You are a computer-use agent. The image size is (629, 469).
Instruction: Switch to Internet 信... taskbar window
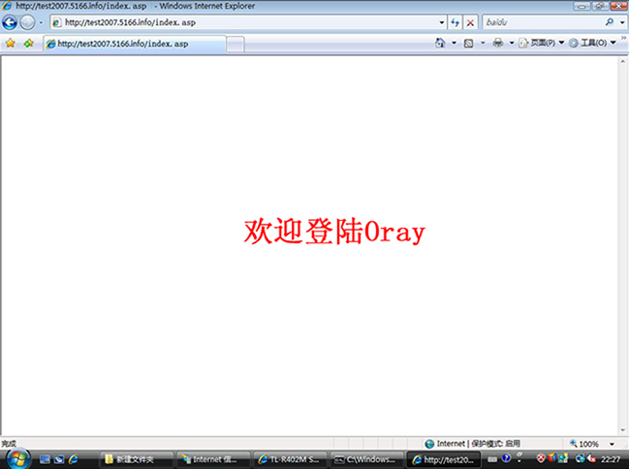point(213,459)
